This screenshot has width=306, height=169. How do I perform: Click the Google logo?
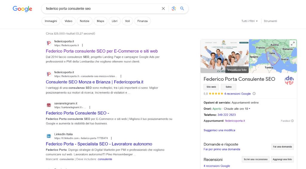pos(22,9)
